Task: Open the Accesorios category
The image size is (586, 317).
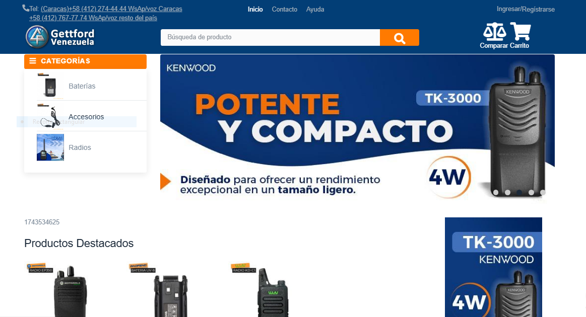Action: point(86,117)
